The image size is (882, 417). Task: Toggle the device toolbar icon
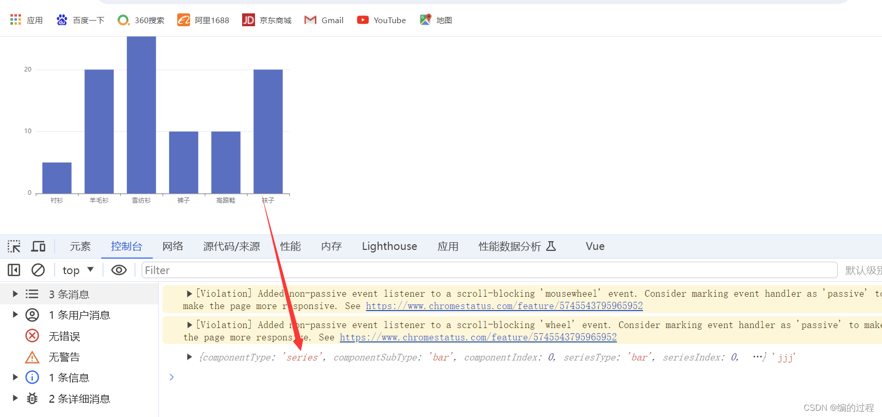click(x=38, y=246)
